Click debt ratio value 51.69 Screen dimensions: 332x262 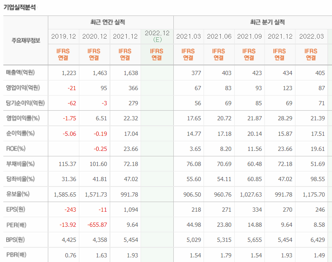click(318, 164)
